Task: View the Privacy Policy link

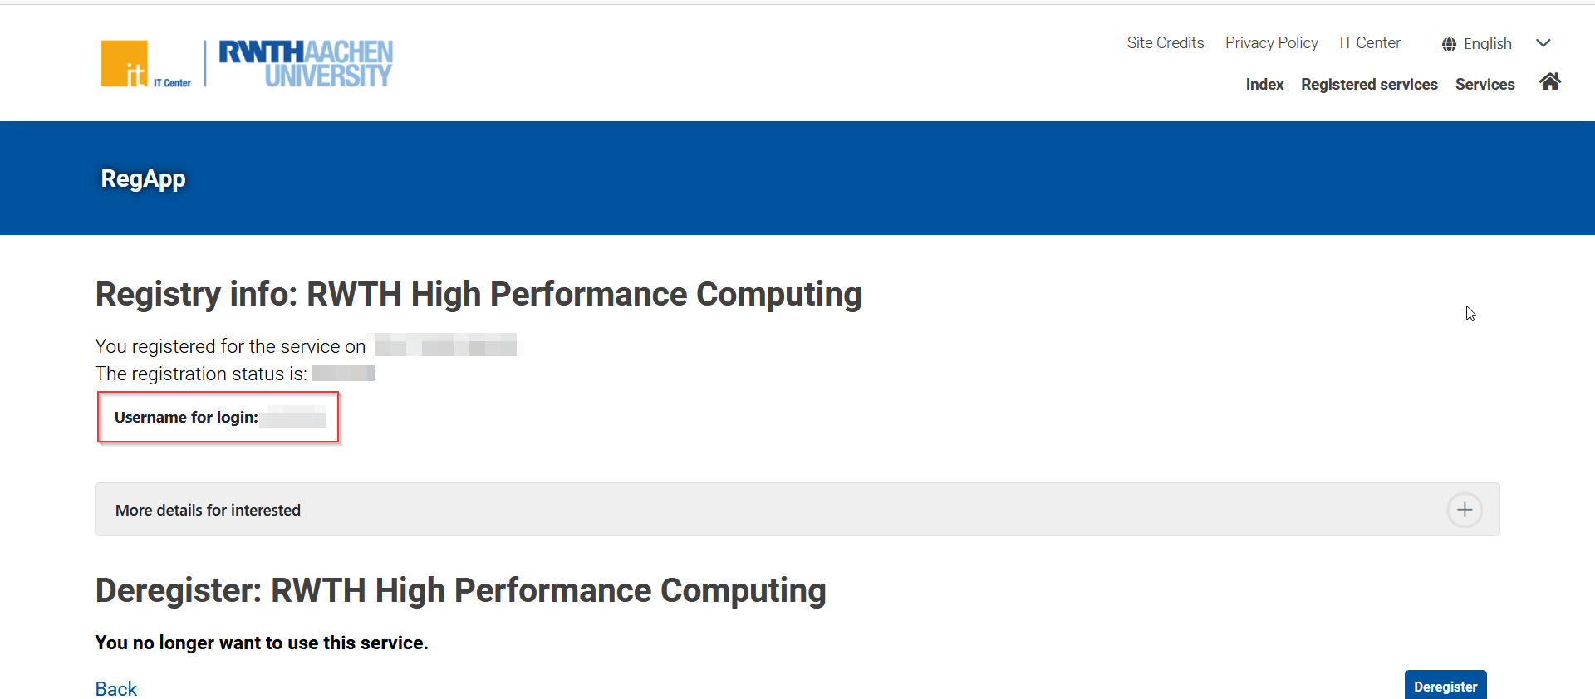Action: click(1271, 43)
